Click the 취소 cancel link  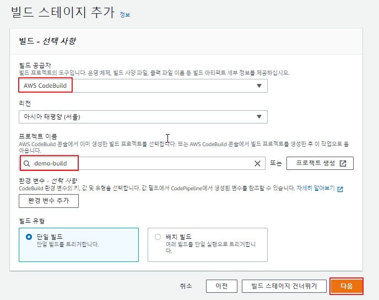pos(186,286)
